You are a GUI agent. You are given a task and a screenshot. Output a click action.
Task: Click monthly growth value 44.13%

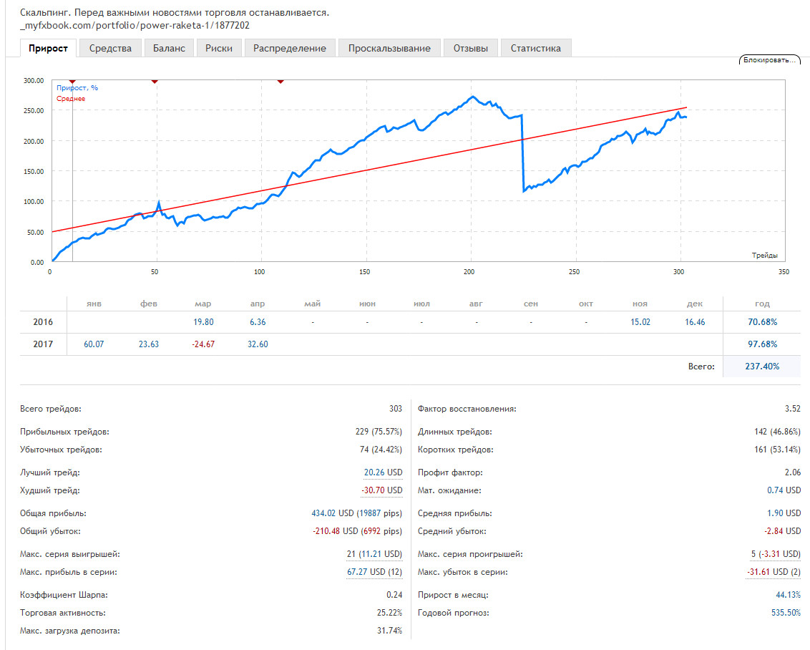(789, 595)
